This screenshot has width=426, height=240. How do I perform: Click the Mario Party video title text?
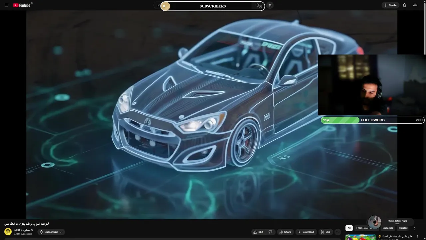(x=395, y=236)
